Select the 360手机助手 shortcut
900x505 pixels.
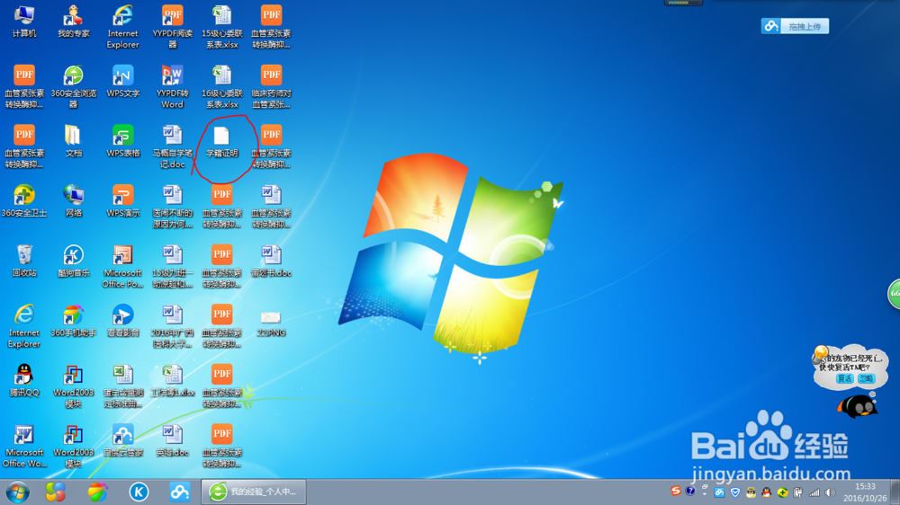74,321
